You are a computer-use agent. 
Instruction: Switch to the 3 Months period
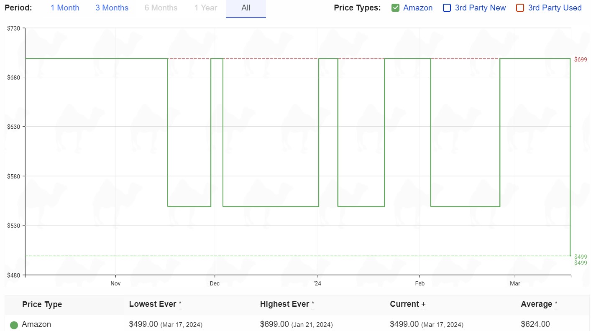tap(112, 8)
